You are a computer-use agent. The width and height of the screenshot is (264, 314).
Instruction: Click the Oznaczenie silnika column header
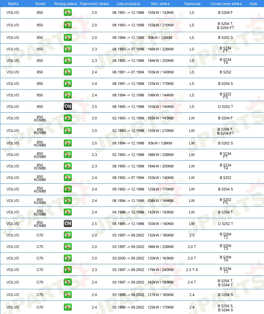[226, 4]
